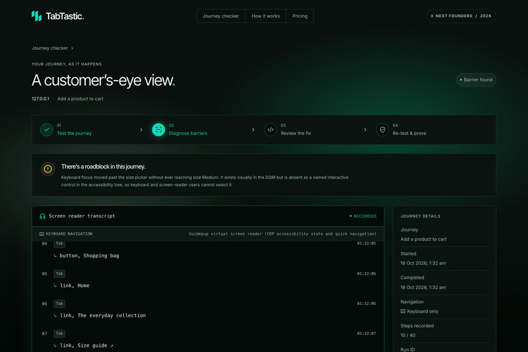Select transcript line 'link, Size guide'
This screenshot has width=528, height=352.
[x=86, y=345]
